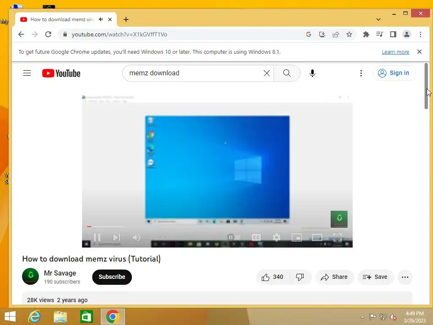
Task: Close the YouTube memz tab
Action: click(x=110, y=19)
